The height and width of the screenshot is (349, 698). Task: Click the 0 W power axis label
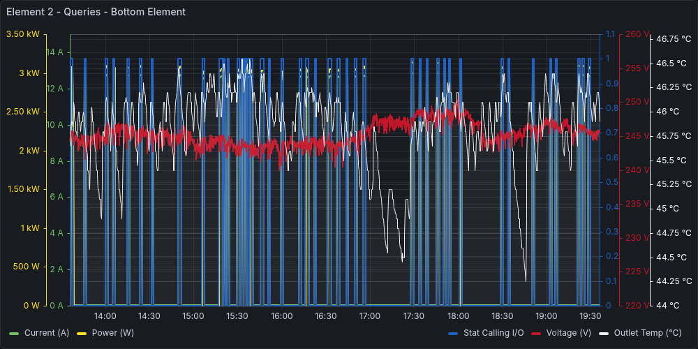click(31, 306)
